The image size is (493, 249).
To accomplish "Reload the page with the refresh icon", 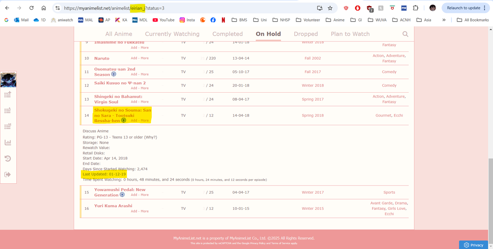I will (32, 8).
